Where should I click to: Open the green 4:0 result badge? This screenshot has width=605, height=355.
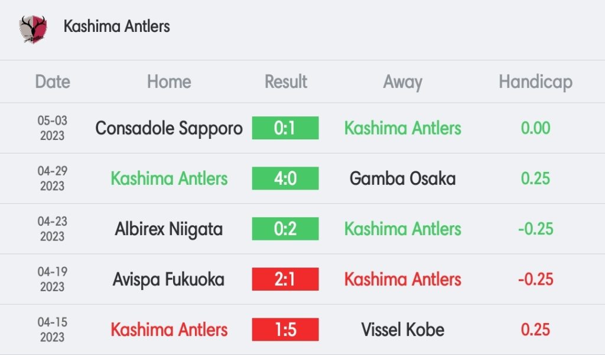pyautogui.click(x=285, y=178)
